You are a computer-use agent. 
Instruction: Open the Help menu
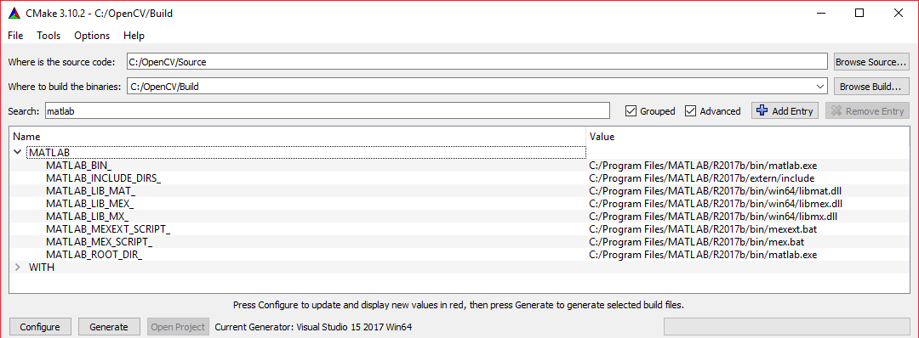click(x=134, y=36)
